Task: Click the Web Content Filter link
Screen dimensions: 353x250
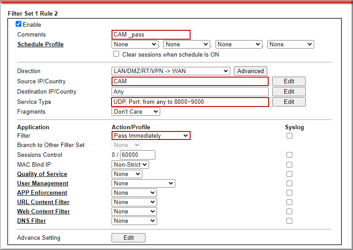Action: [43, 212]
